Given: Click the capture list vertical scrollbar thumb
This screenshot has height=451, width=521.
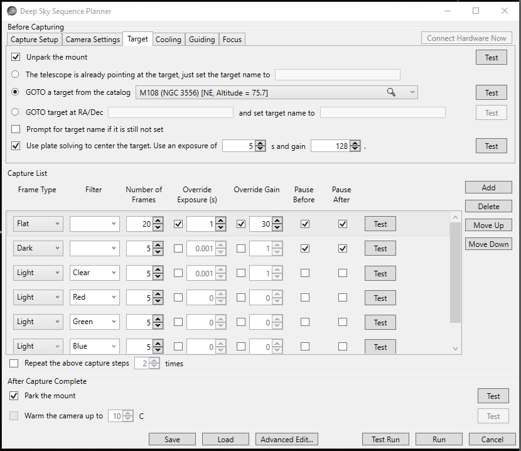Looking at the screenshot, I should (x=455, y=273).
